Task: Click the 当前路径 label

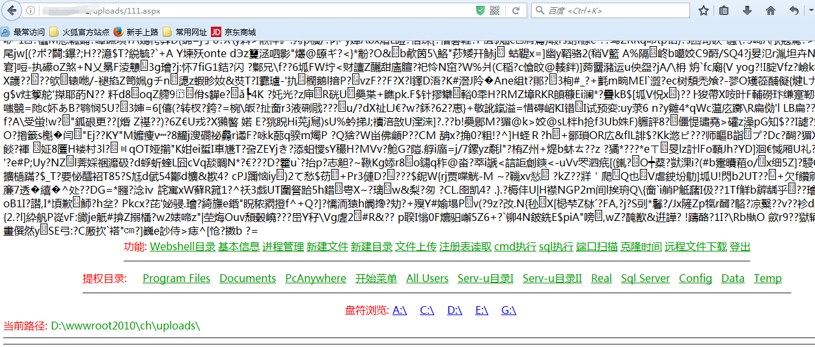Action: 26,325
